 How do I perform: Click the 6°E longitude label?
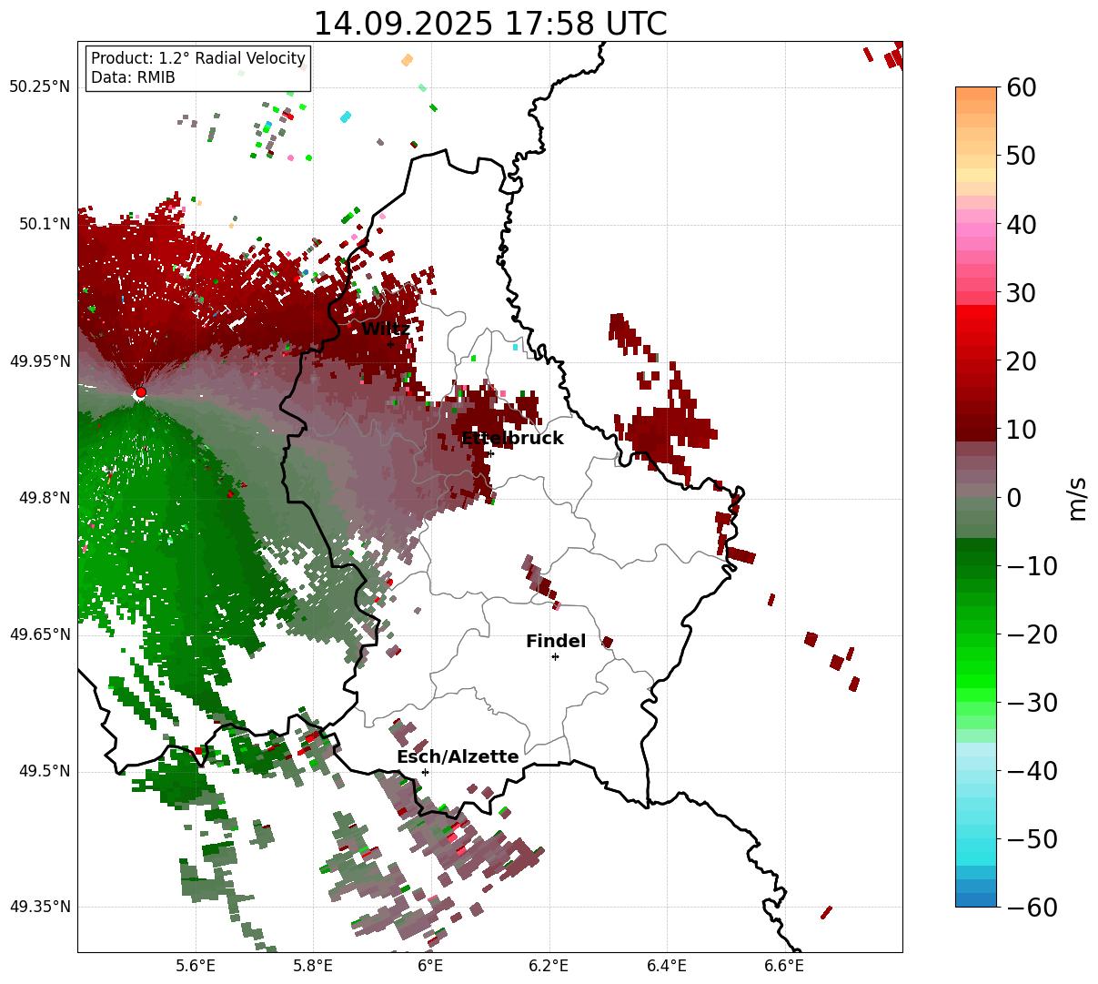pos(431,967)
